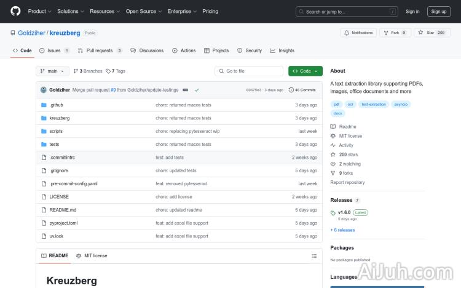
Task: Click the Go to file input
Action: coord(249,71)
